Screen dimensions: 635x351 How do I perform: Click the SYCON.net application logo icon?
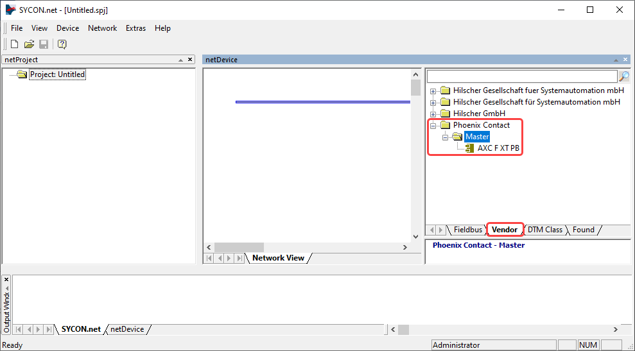coord(10,10)
